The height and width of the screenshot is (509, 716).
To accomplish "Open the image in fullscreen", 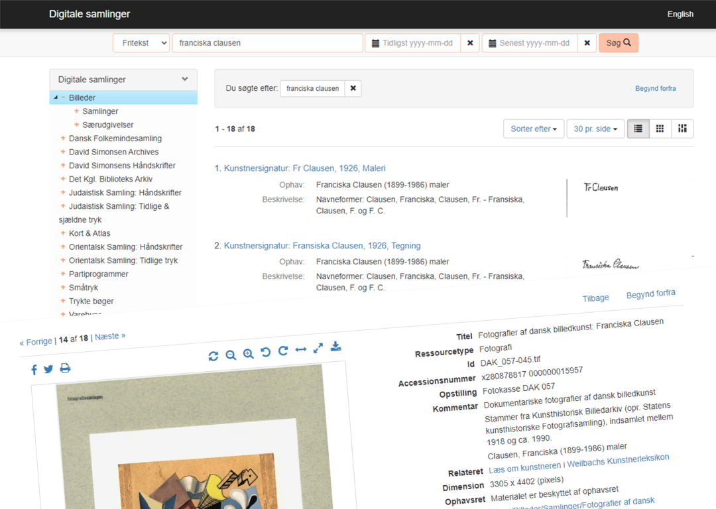I will coord(318,348).
